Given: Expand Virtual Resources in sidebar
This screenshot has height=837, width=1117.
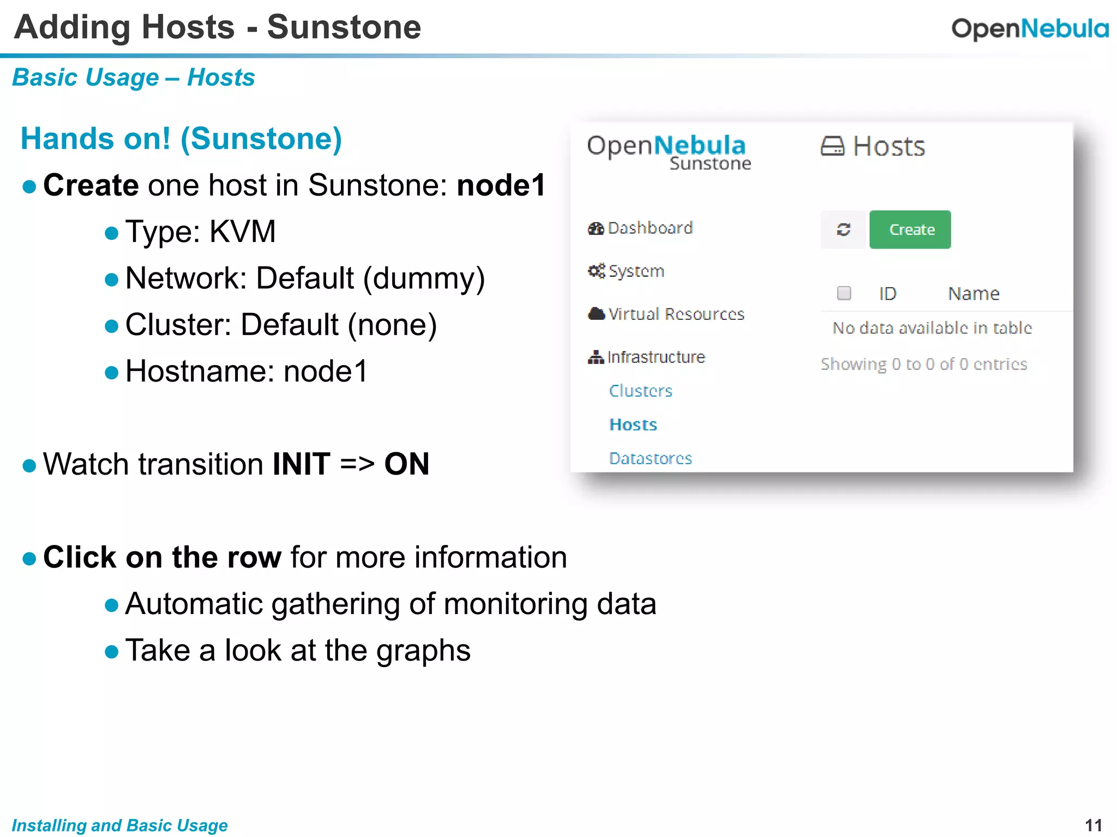Looking at the screenshot, I should click(666, 314).
